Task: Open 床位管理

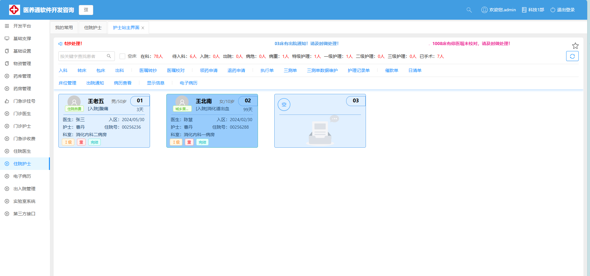Action: pos(67,83)
